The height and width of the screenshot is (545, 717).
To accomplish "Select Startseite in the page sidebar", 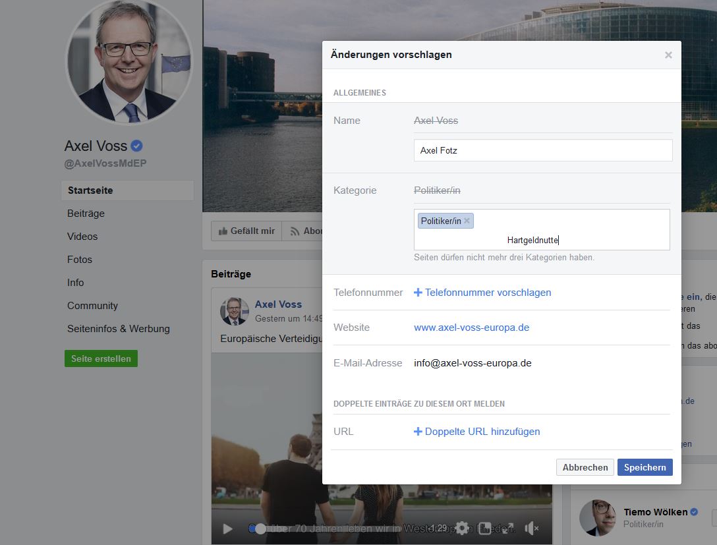I will [128, 190].
